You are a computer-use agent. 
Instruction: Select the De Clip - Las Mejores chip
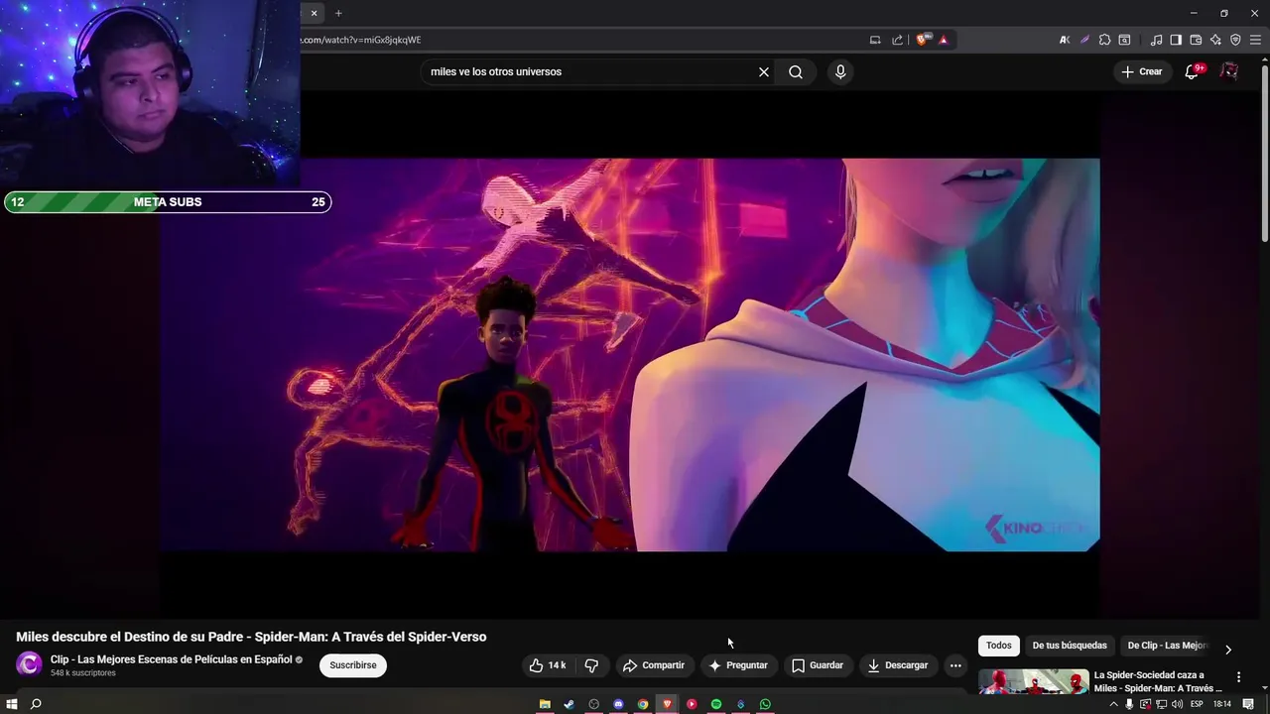click(x=1166, y=646)
